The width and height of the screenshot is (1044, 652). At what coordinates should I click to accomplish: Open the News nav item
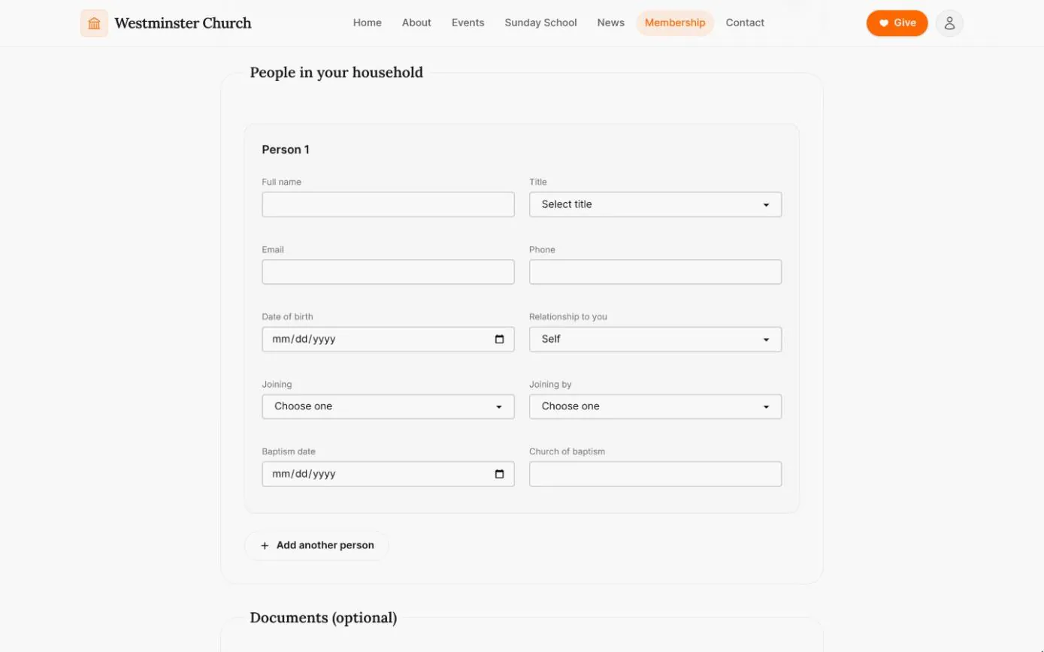point(611,23)
